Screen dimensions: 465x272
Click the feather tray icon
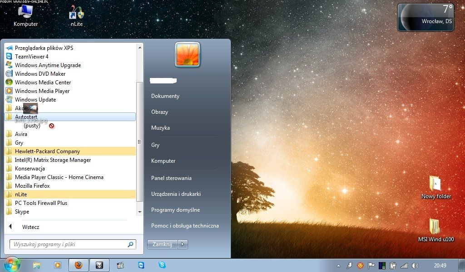[350, 266]
